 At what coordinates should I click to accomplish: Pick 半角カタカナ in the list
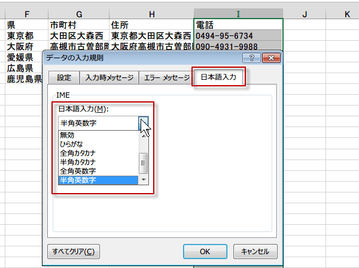click(99, 162)
